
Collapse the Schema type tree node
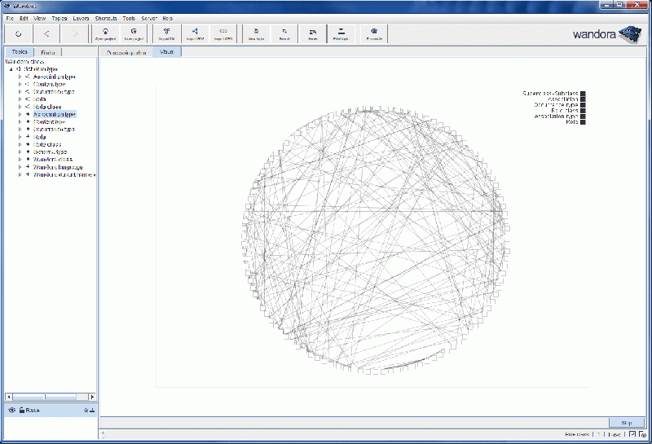click(11, 69)
